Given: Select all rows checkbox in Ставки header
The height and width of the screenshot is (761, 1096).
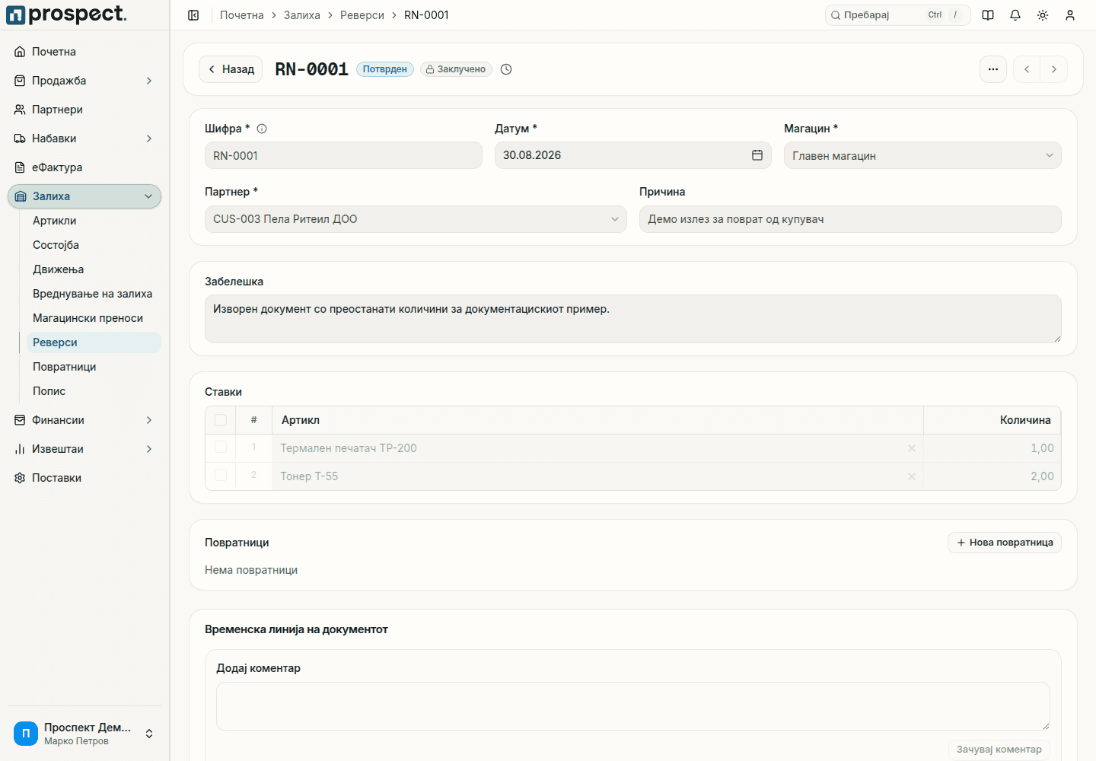Looking at the screenshot, I should (221, 420).
